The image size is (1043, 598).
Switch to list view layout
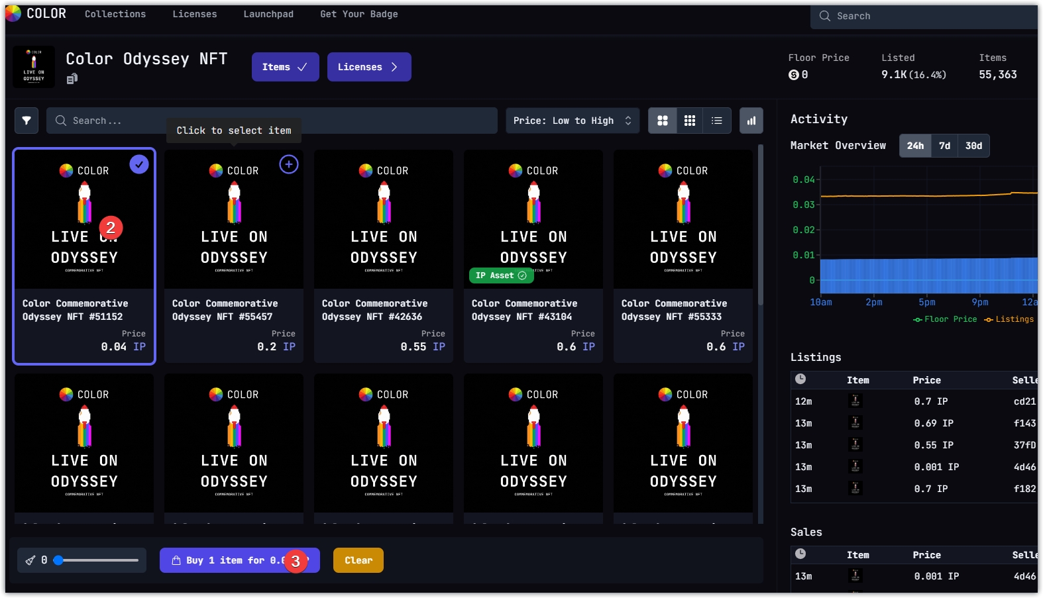click(716, 121)
